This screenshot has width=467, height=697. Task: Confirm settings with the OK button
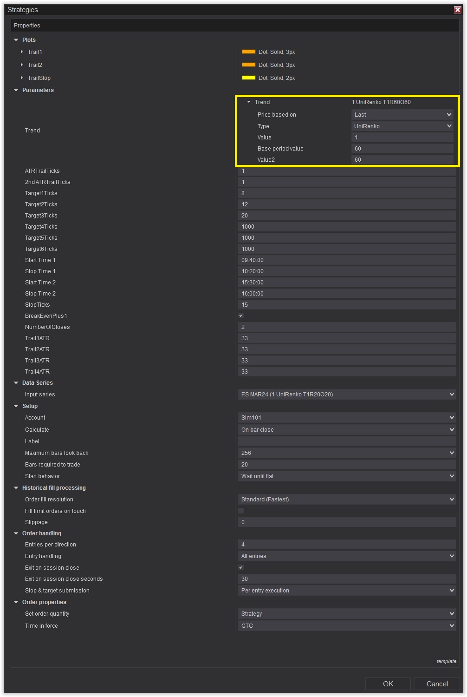388,684
